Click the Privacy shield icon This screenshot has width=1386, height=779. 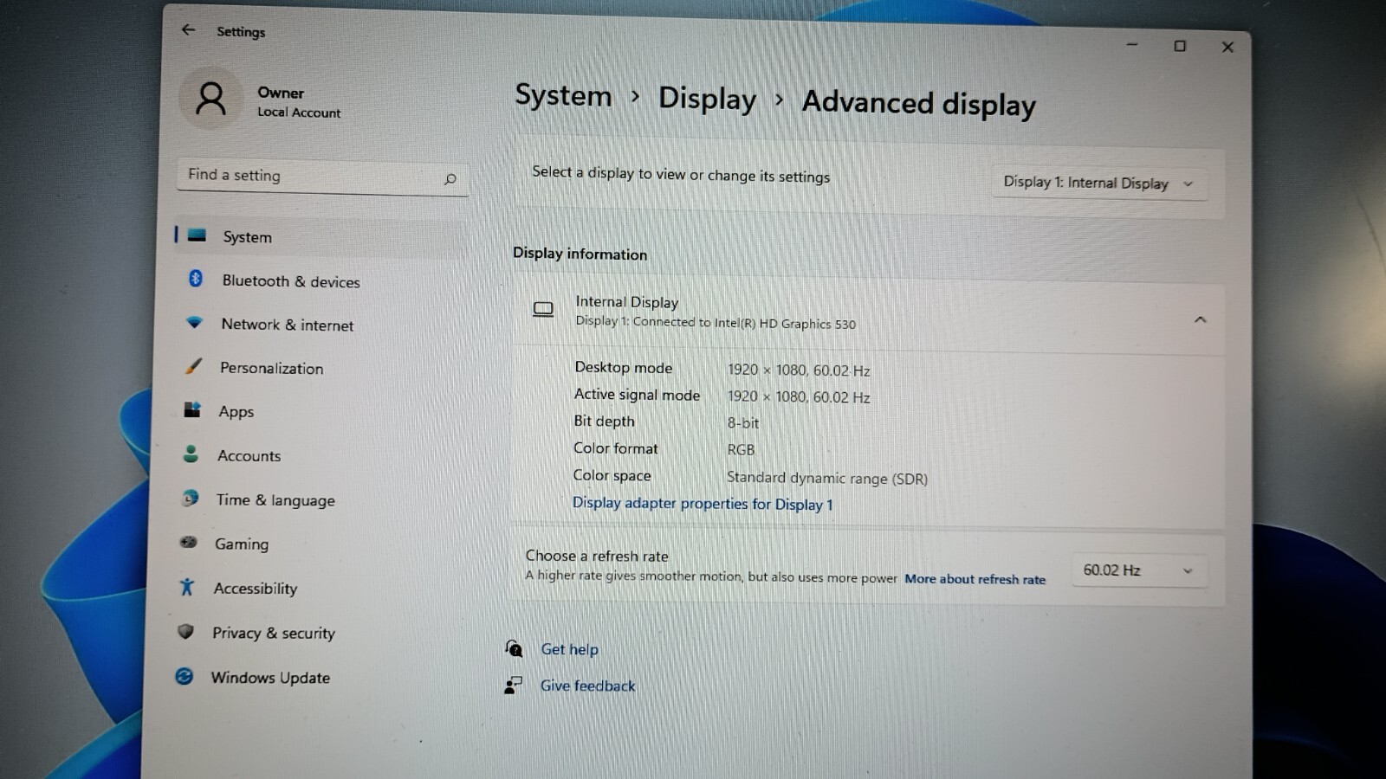(185, 631)
